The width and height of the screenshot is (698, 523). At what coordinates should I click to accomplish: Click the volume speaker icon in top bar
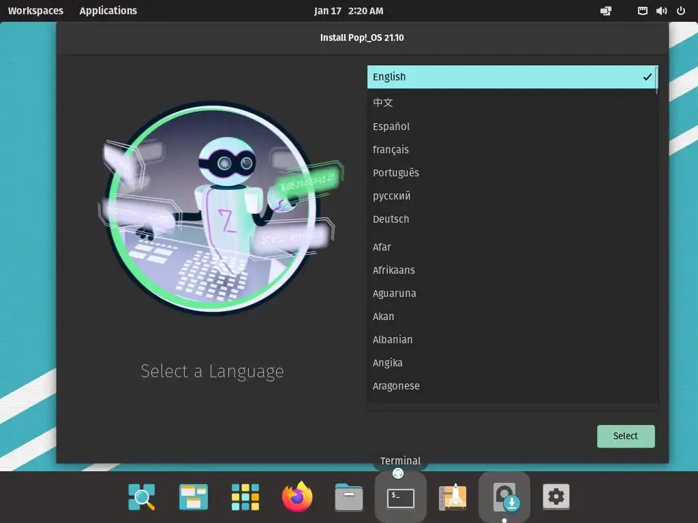(x=661, y=11)
